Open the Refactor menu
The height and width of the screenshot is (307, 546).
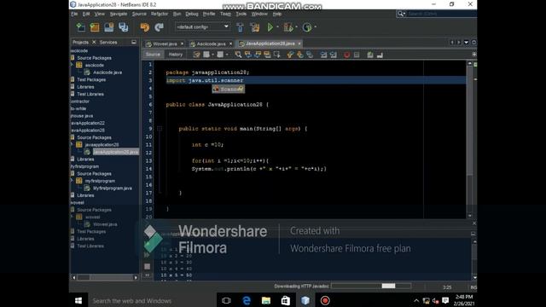(x=160, y=14)
